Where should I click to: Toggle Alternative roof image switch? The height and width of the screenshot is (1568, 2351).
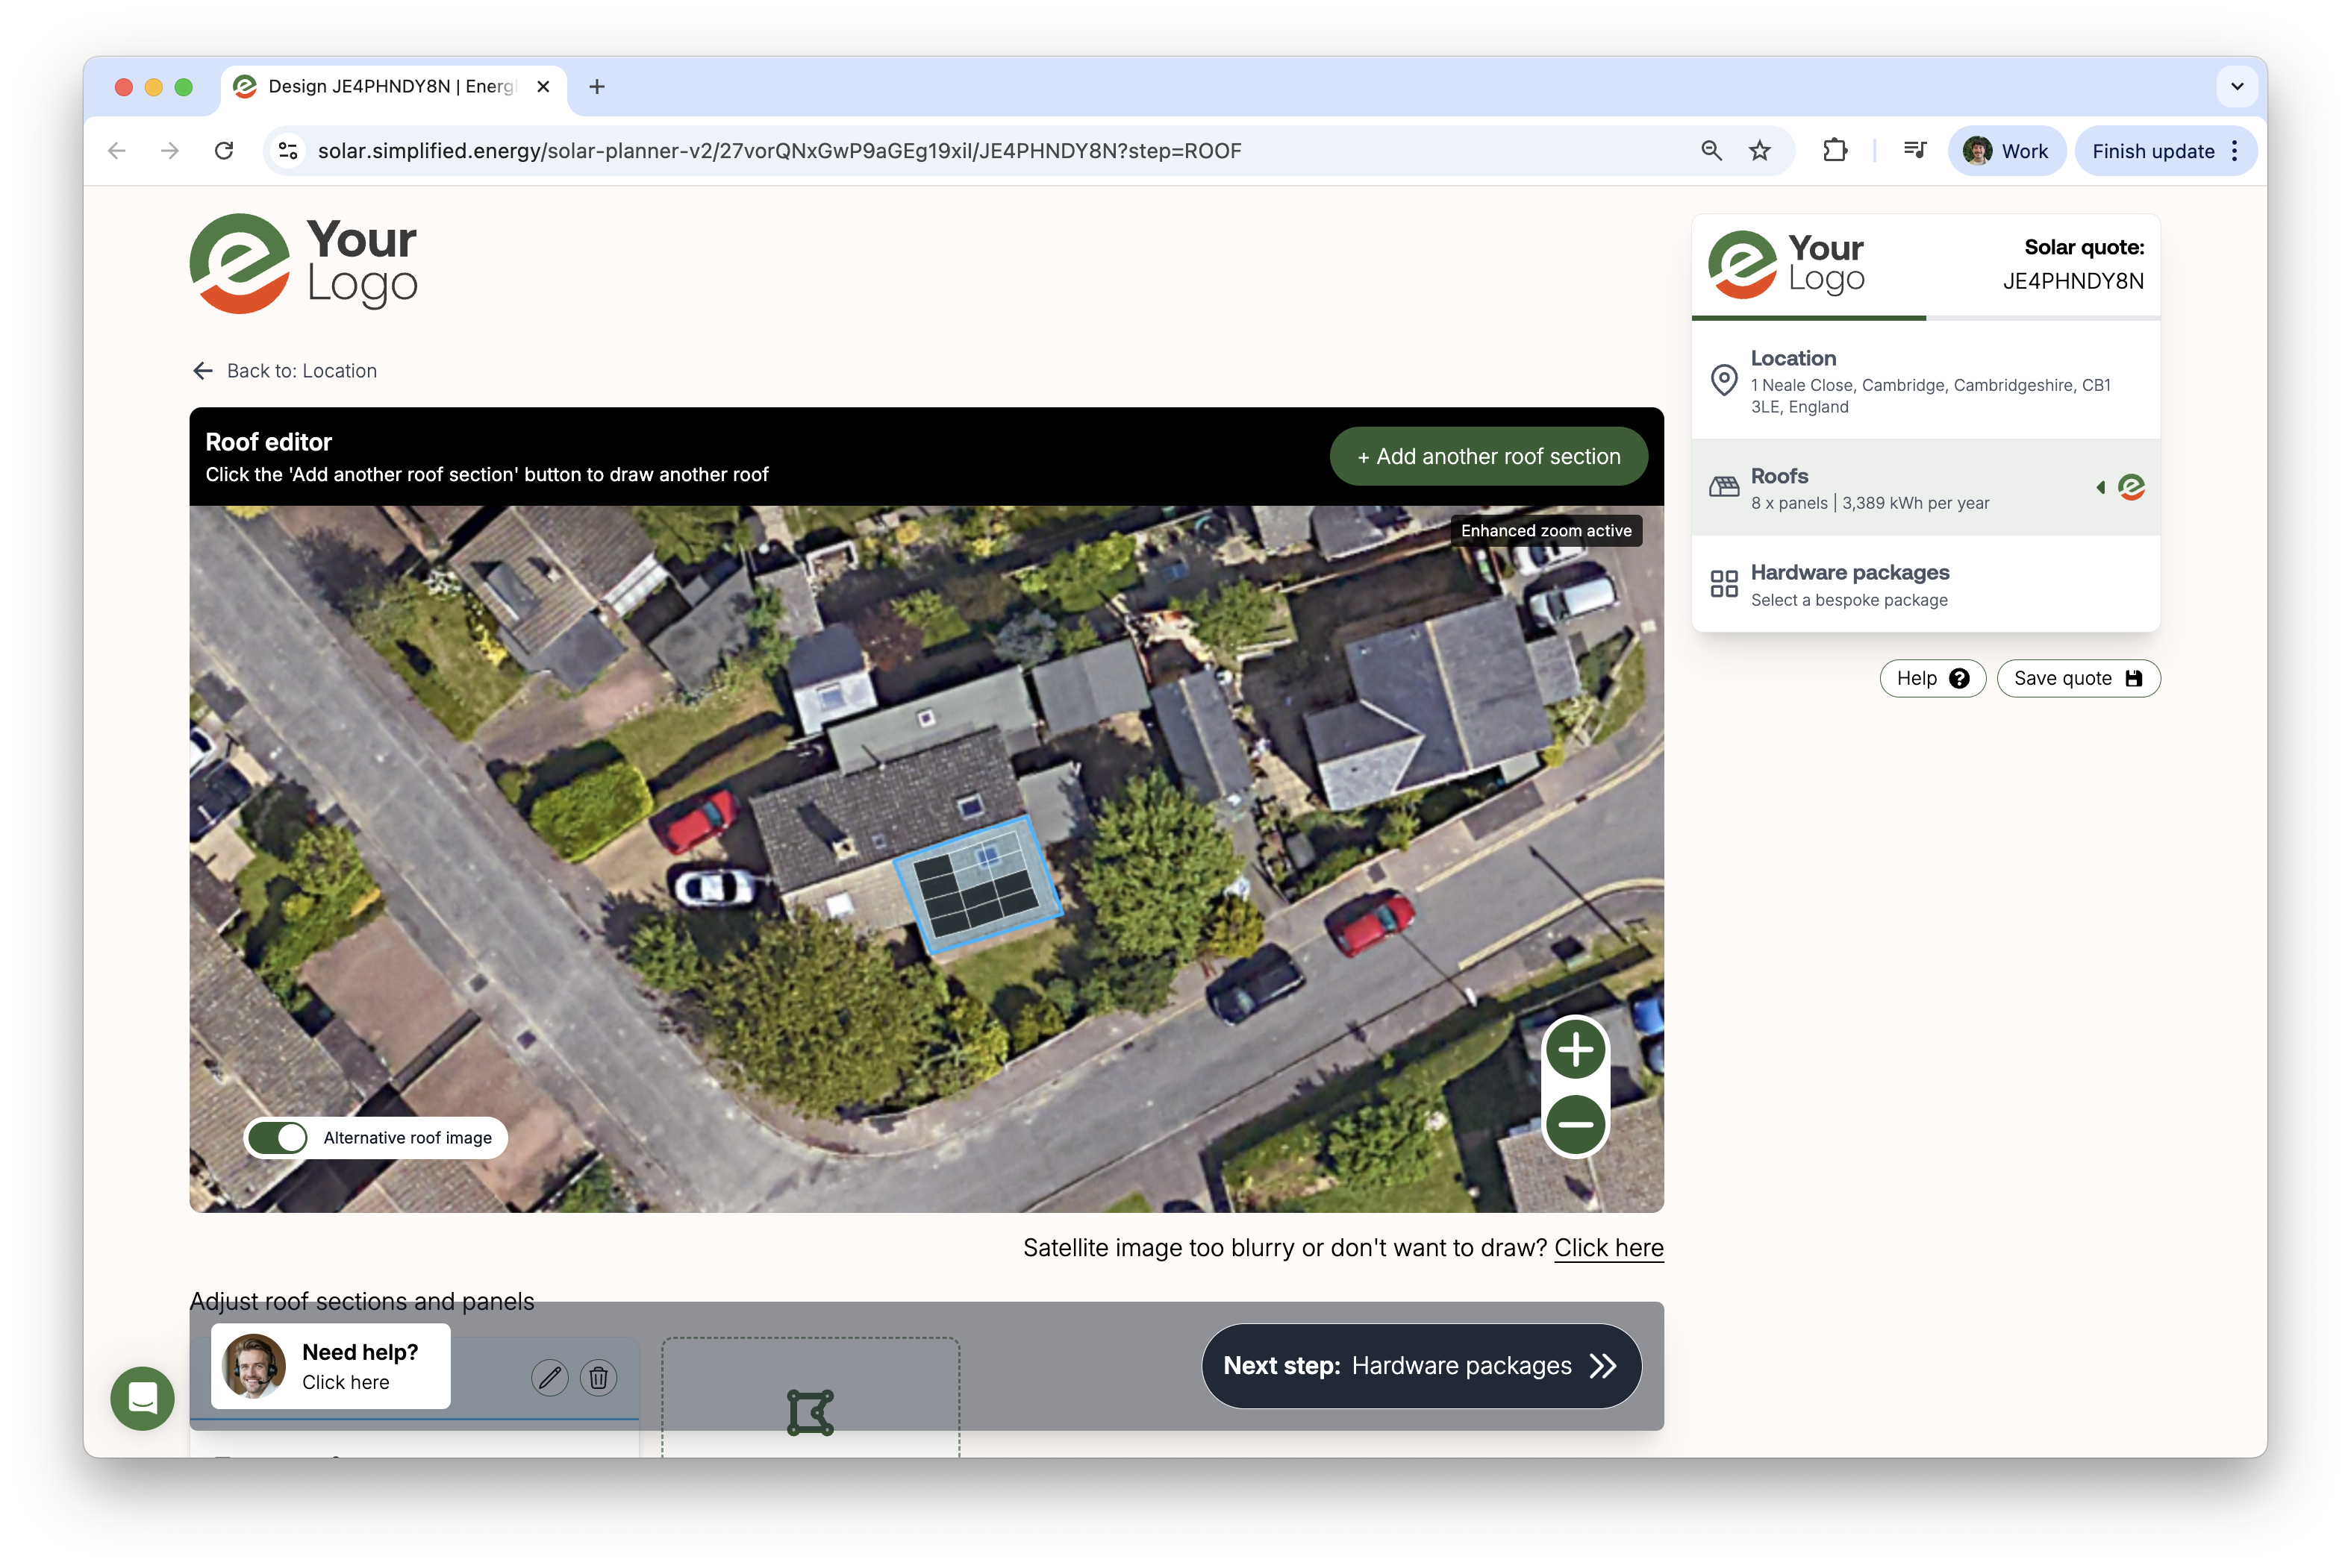[x=278, y=1137]
